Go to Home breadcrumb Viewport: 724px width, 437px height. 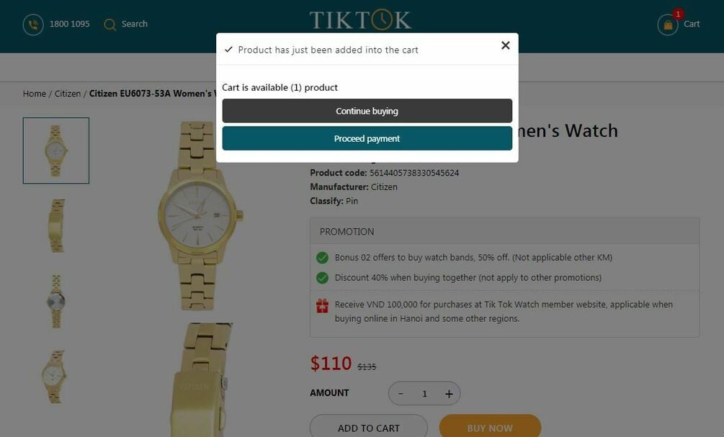35,94
